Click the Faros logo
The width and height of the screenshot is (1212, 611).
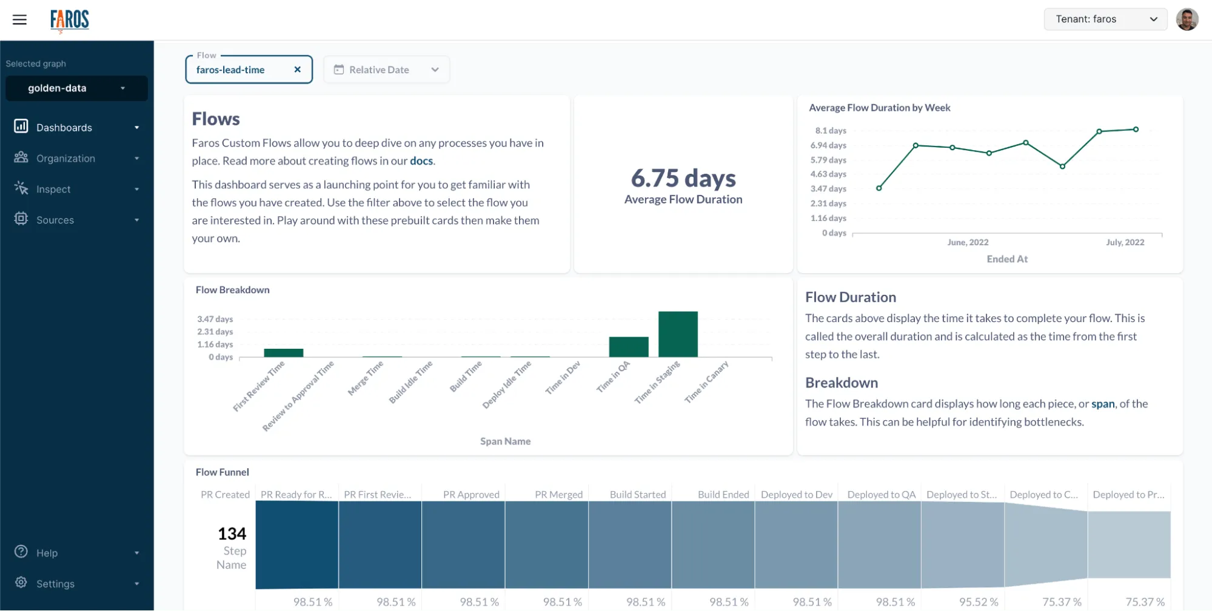pos(69,20)
